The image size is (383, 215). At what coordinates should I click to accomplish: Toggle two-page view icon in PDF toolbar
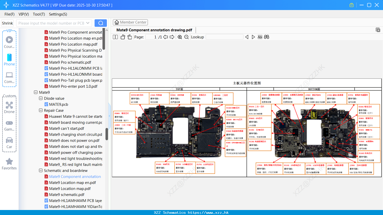[x=115, y=37]
